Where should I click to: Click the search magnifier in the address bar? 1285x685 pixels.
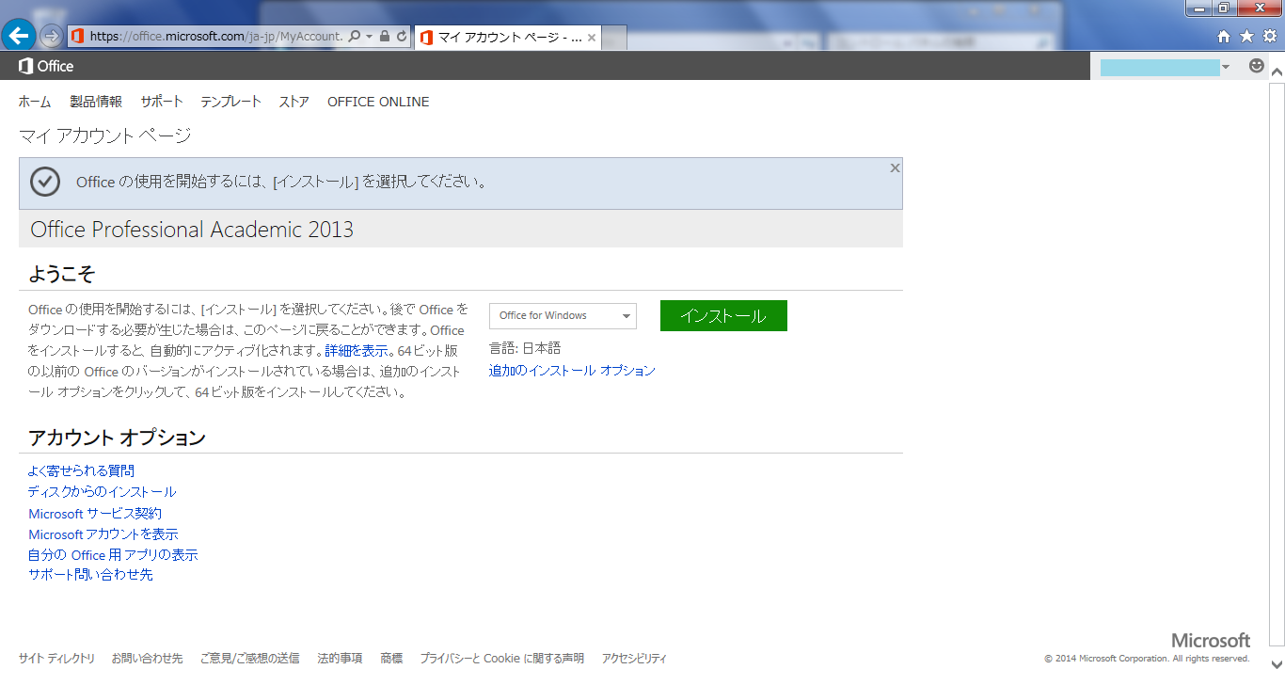pyautogui.click(x=355, y=37)
